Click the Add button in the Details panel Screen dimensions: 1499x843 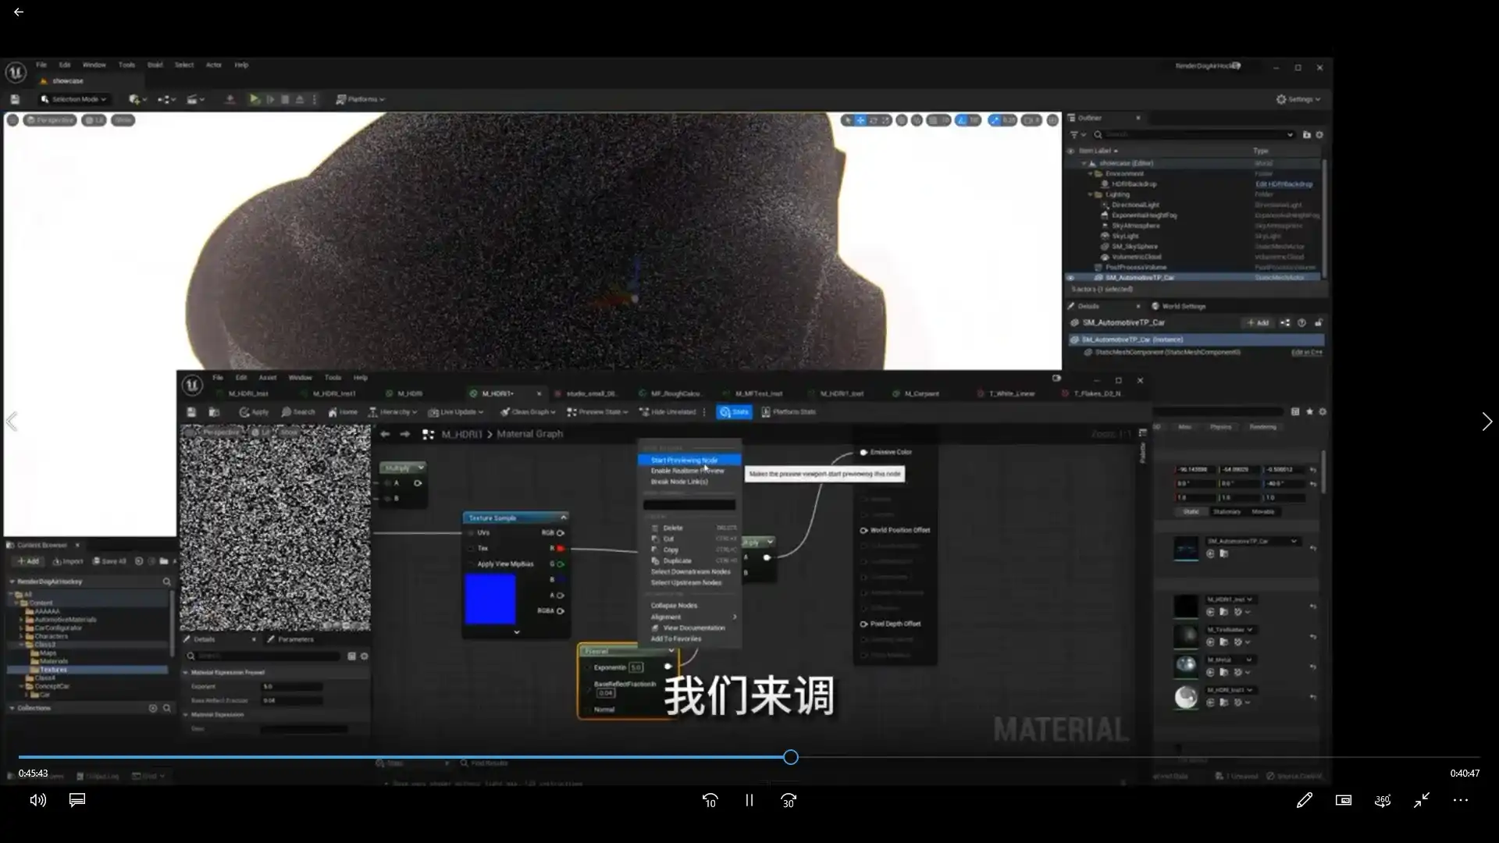click(1259, 322)
